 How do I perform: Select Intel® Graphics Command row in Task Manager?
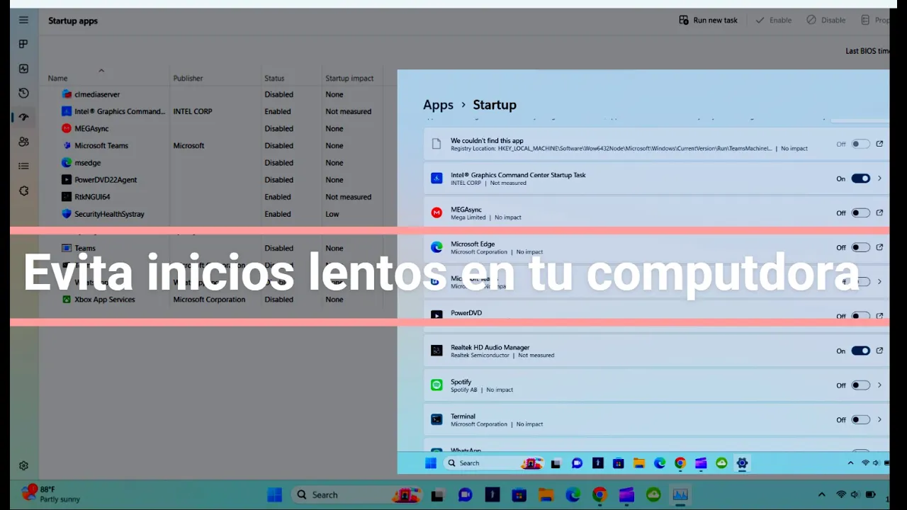point(213,111)
